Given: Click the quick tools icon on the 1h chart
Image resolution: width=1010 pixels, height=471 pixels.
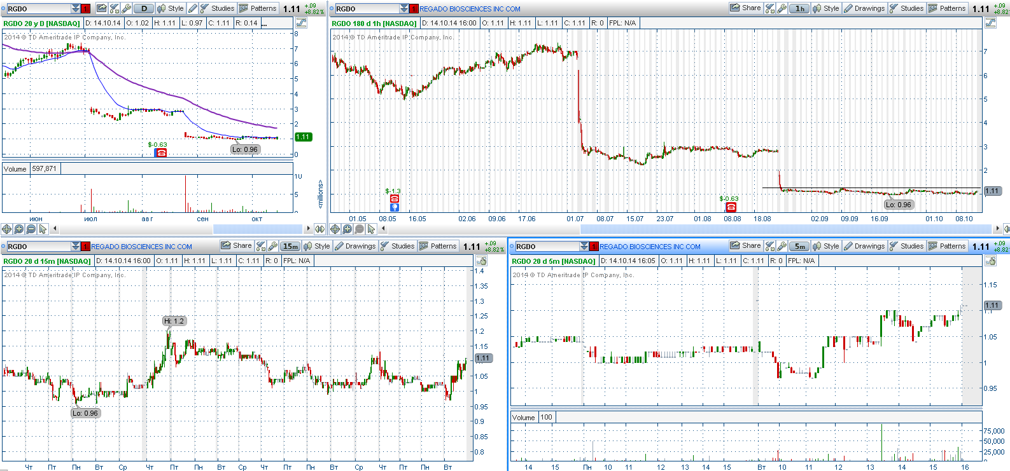Looking at the screenshot, I should click(770, 8).
